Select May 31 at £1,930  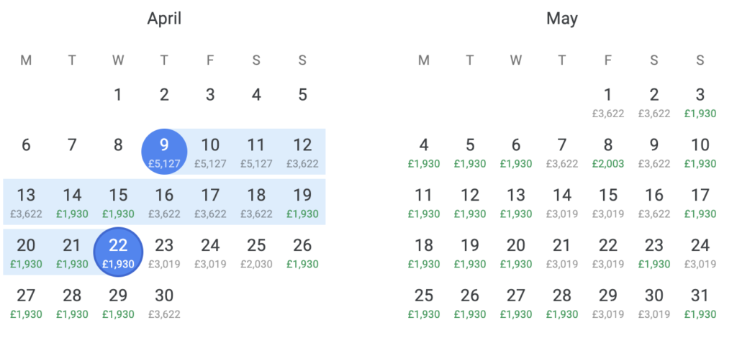click(700, 303)
